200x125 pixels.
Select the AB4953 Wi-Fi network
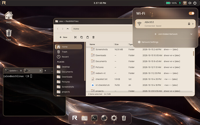tap(165, 24)
